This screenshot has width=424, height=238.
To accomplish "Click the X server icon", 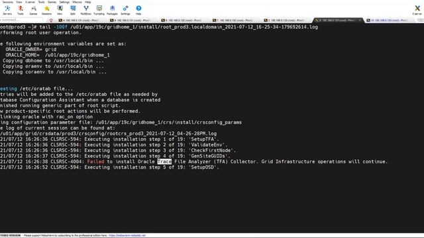I will tap(417, 11).
